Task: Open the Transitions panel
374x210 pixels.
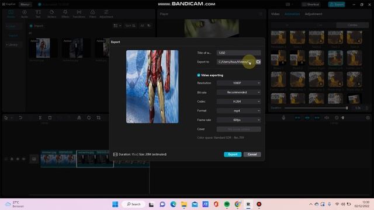Action: click(79, 14)
